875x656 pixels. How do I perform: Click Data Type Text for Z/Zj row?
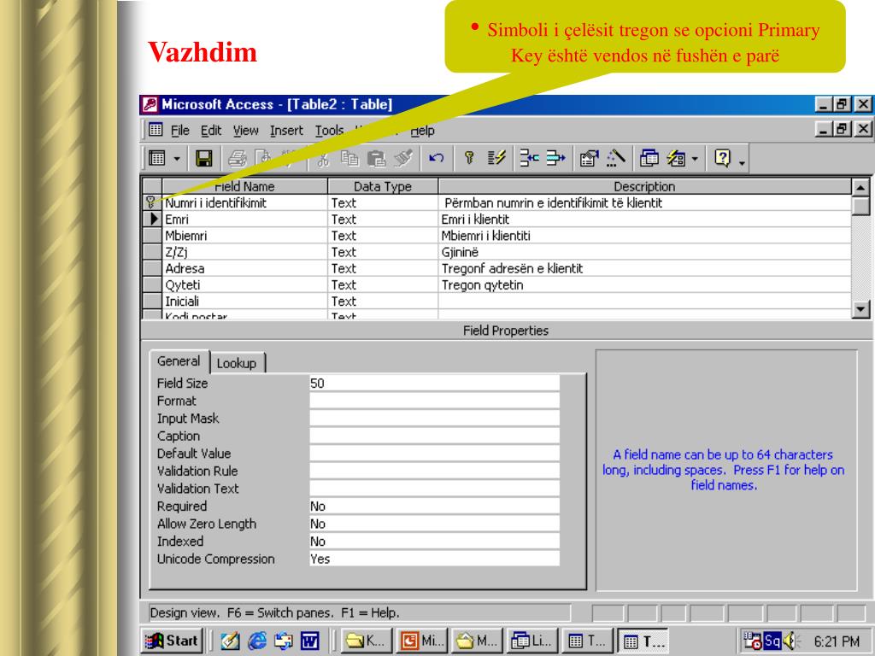tap(383, 252)
